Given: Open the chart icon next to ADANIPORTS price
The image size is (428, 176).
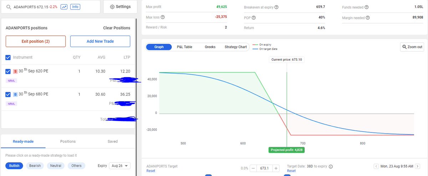Looking at the screenshot, I should click(64, 7).
